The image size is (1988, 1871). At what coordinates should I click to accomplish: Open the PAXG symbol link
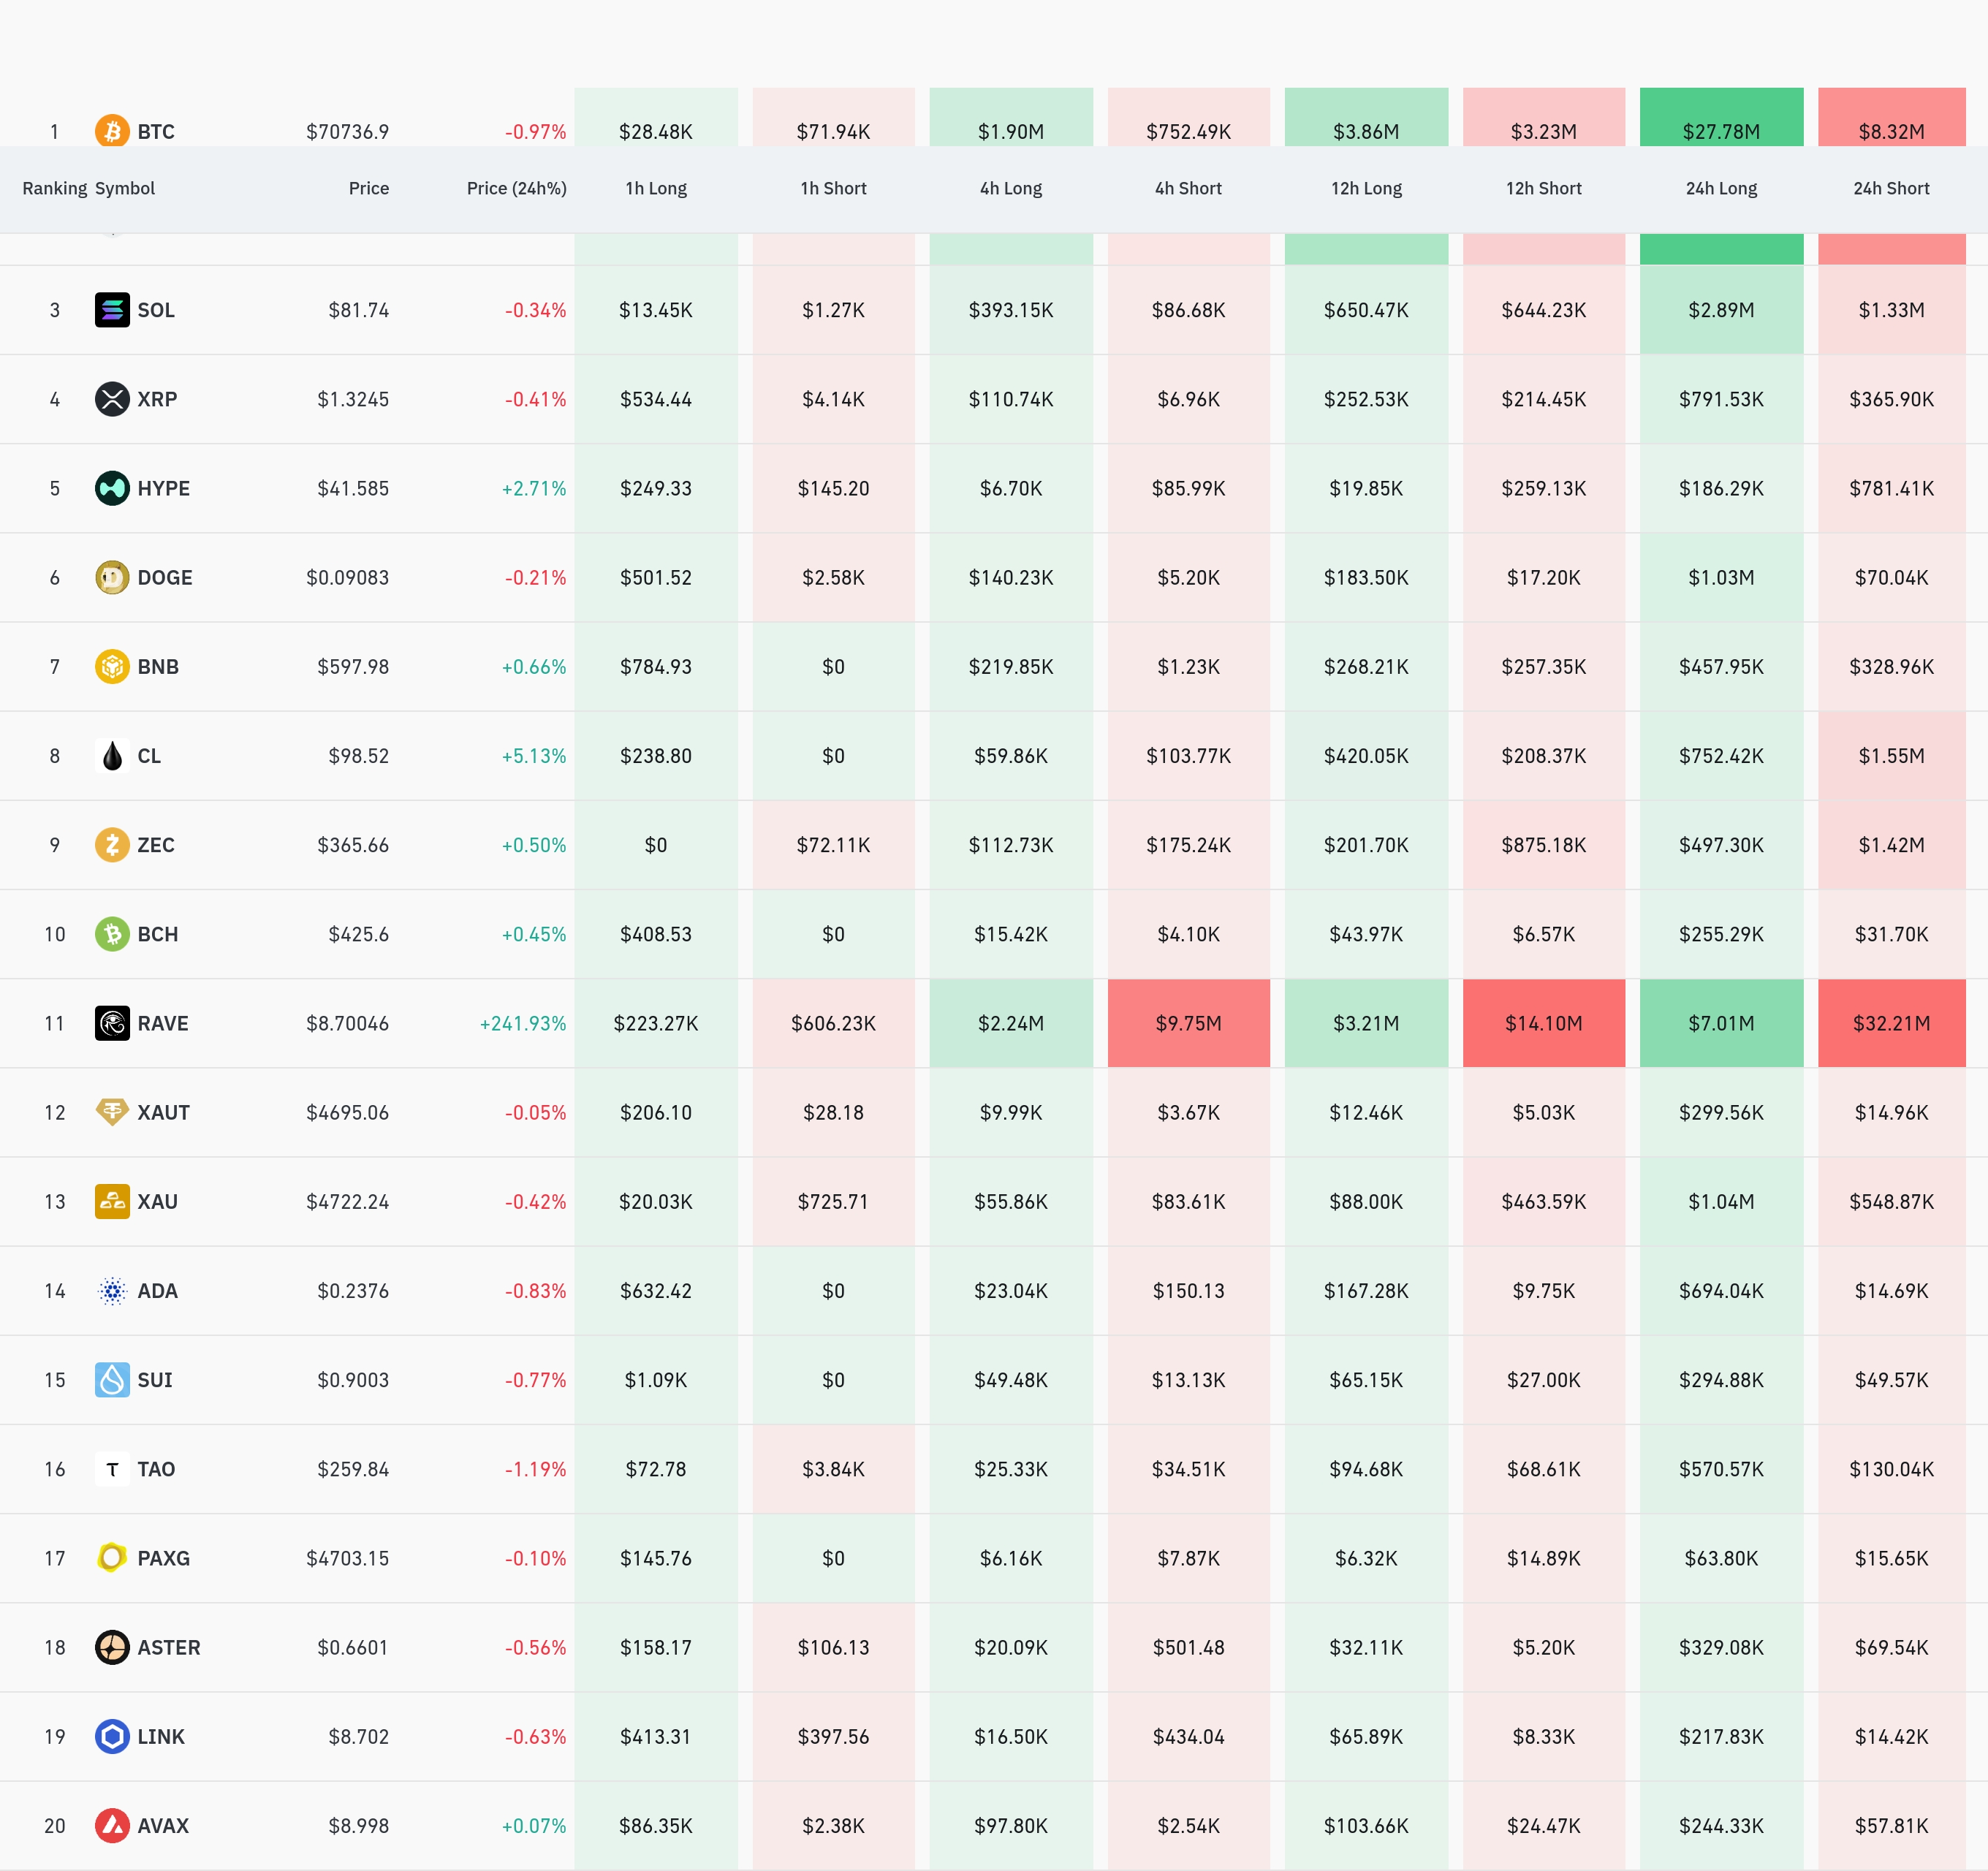163,1558
